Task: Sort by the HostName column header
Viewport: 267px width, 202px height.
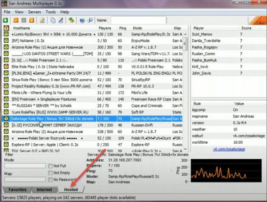Action: pyautogui.click(x=54, y=28)
